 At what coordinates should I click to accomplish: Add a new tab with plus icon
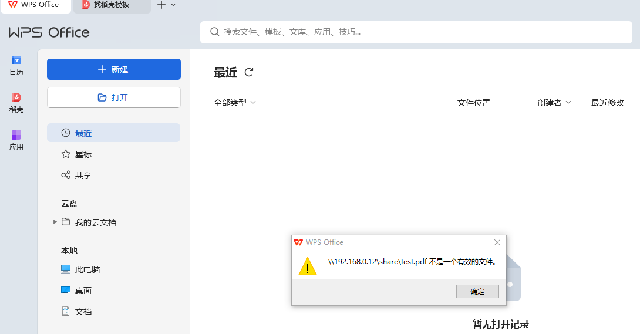coord(161,5)
